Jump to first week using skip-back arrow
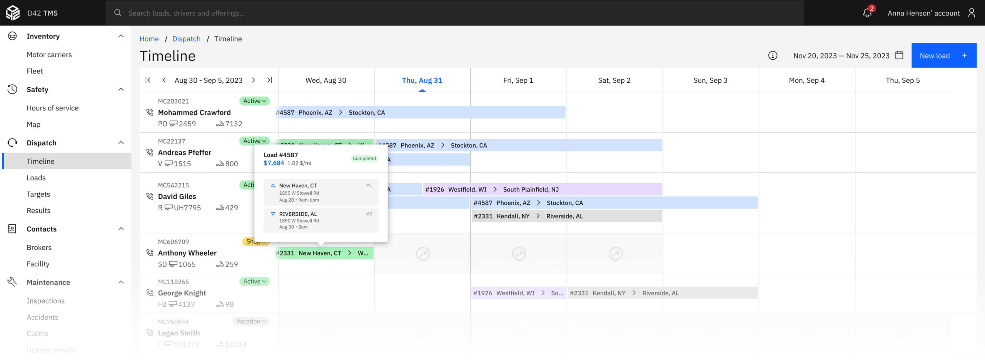 [148, 80]
